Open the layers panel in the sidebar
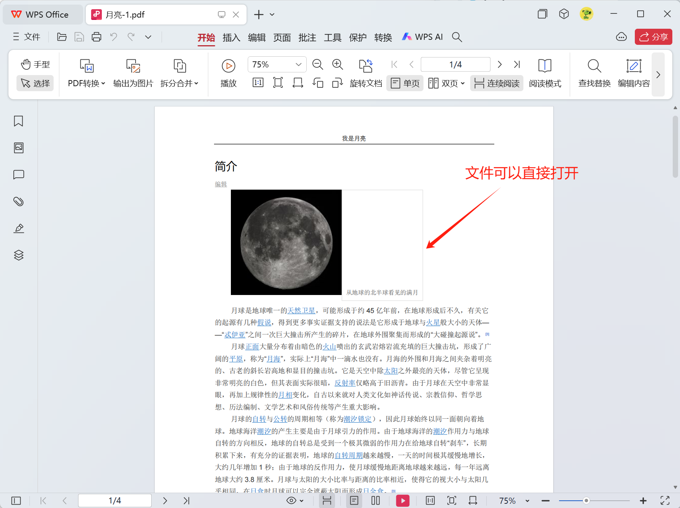The image size is (680, 508). [x=18, y=255]
